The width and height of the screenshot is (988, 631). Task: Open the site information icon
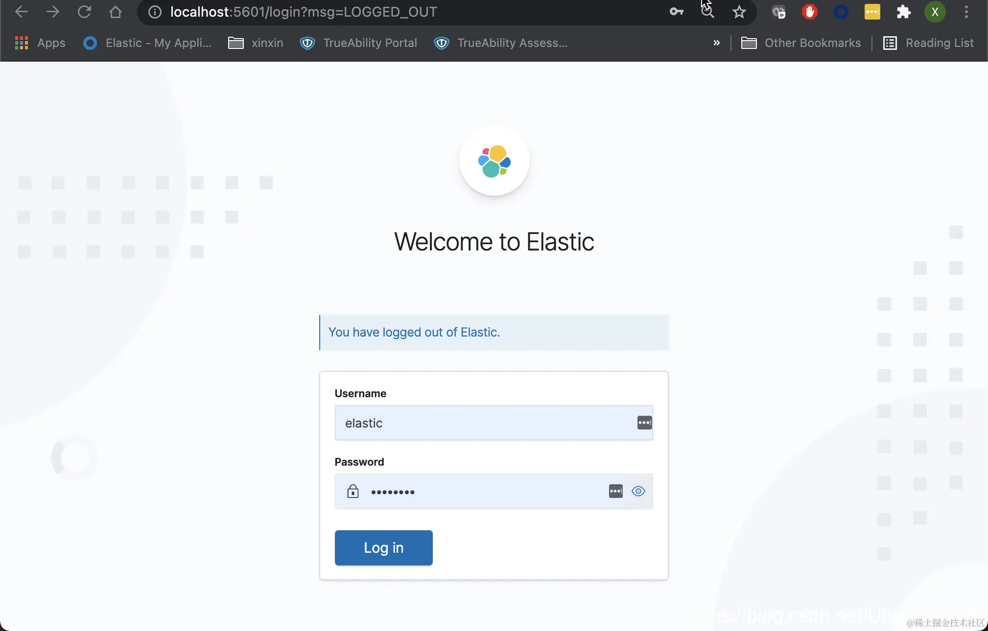click(155, 12)
